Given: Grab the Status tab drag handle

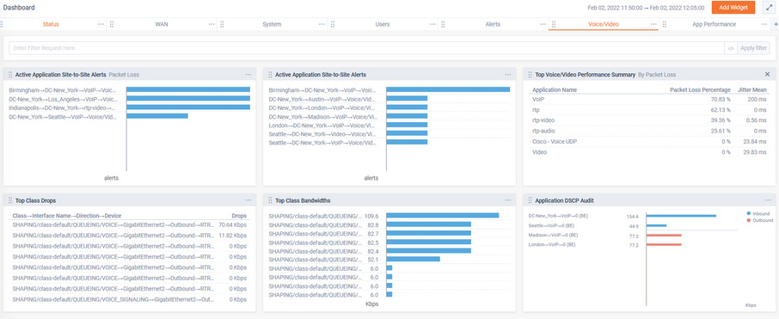Looking at the screenshot, I should click(x=2, y=24).
